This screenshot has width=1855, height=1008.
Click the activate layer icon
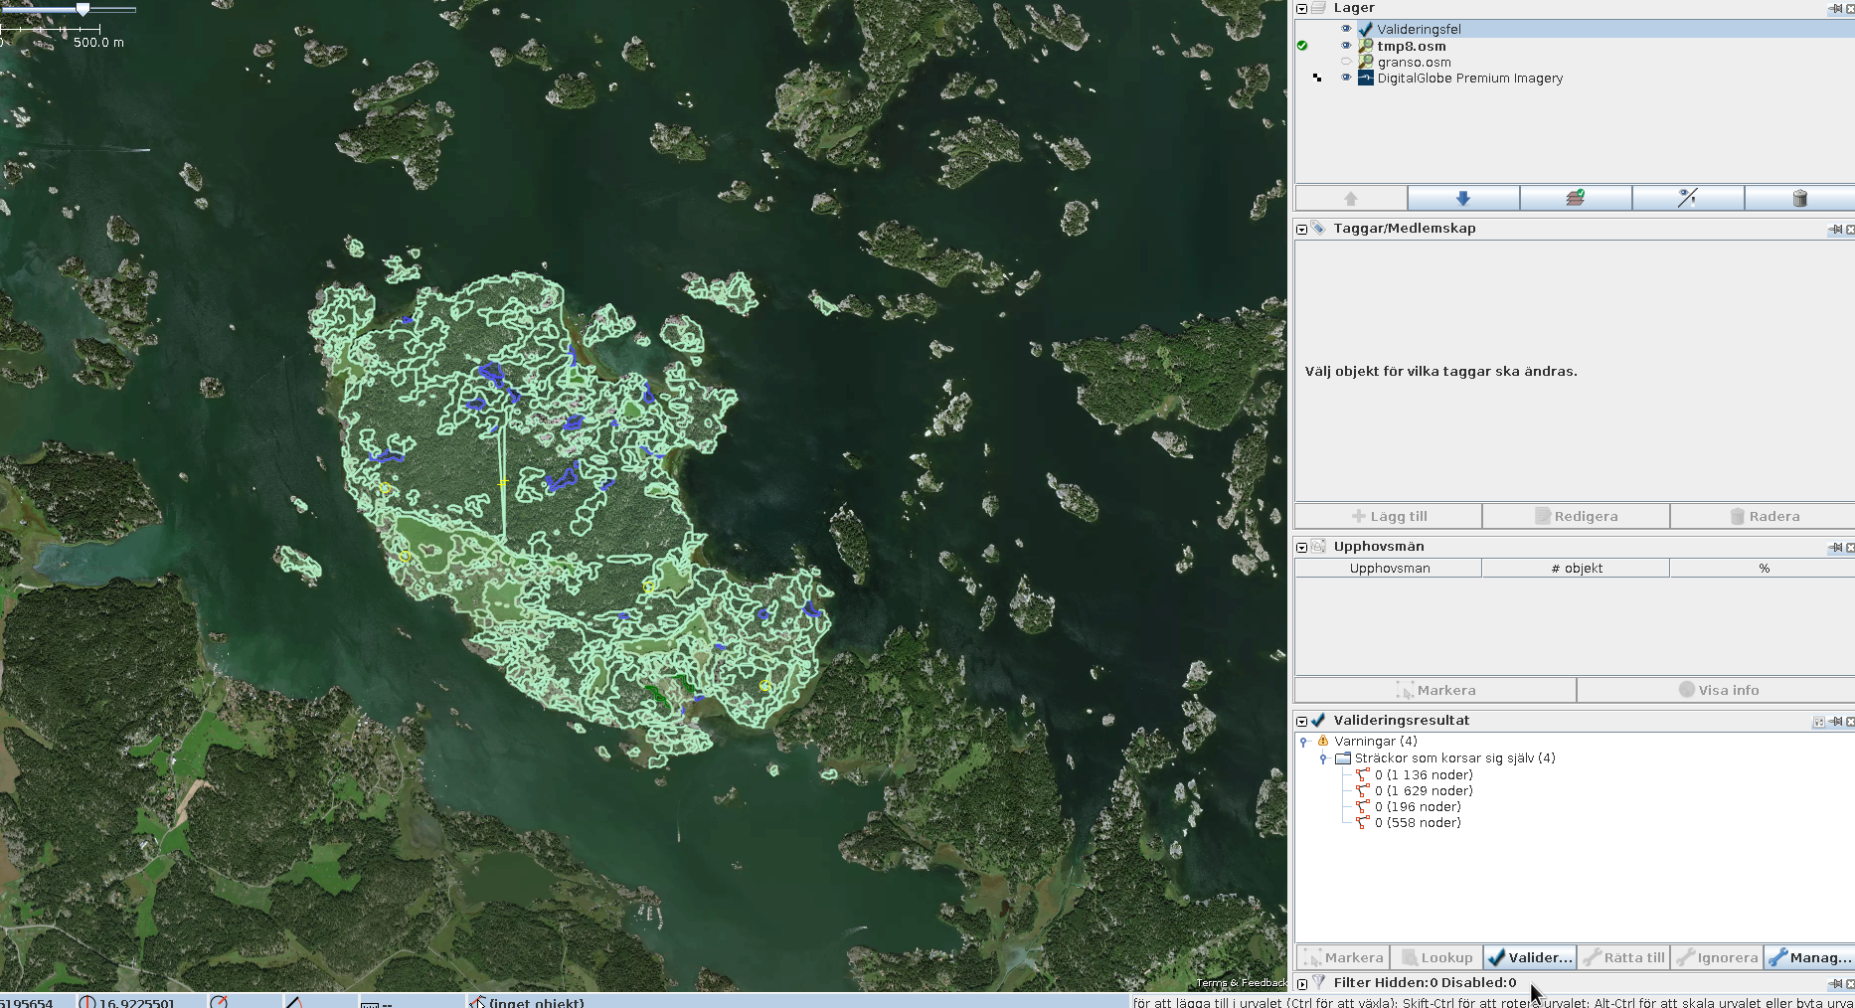(x=1575, y=198)
